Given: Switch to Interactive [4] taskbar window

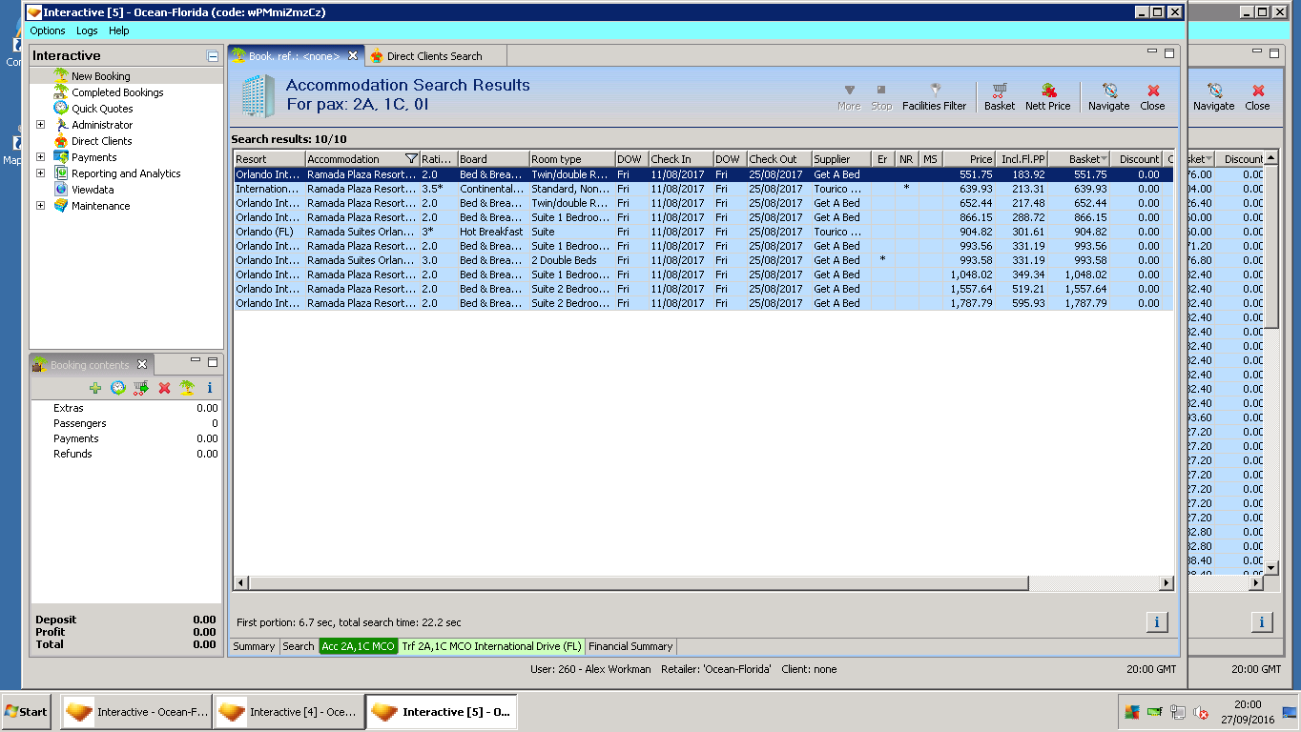Looking at the screenshot, I should tap(288, 712).
